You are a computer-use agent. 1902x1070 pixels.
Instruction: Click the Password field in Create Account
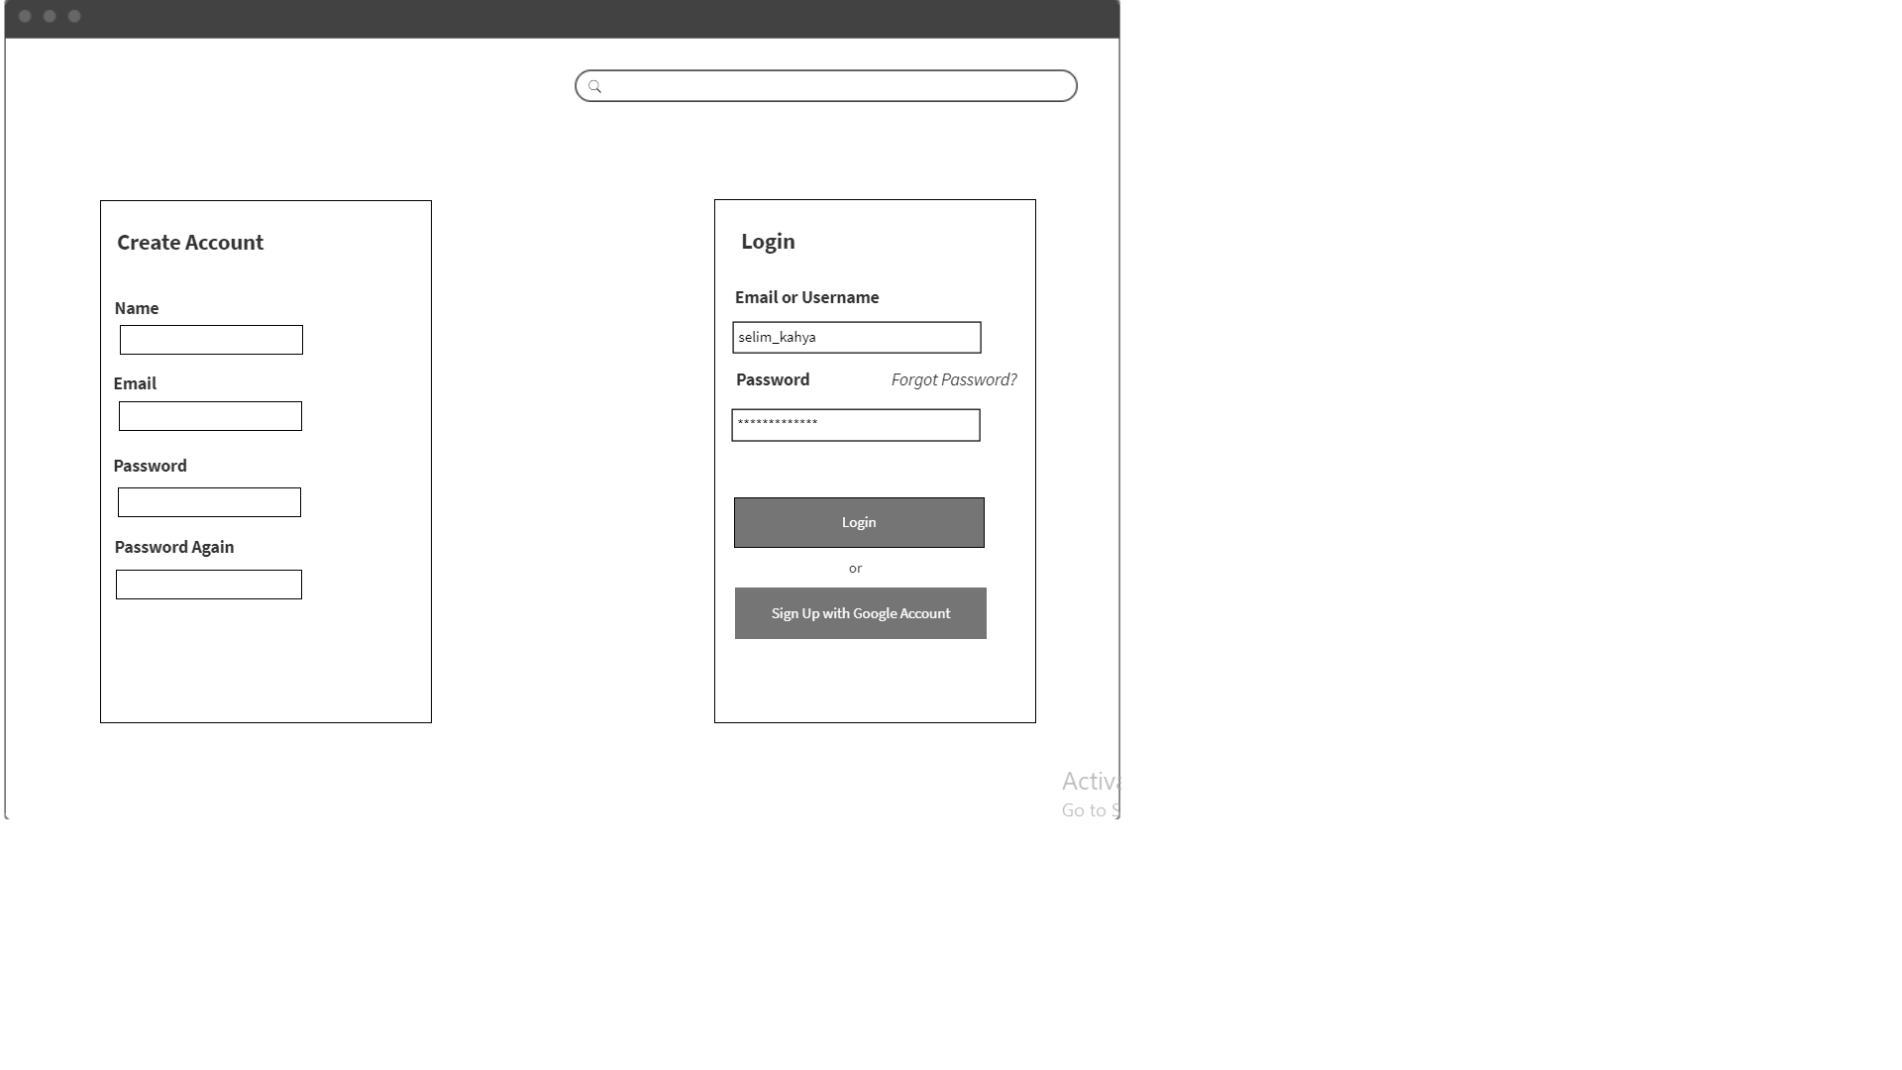point(209,500)
